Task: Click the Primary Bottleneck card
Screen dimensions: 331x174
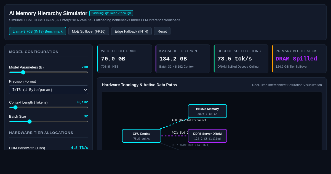Action: coord(299,59)
